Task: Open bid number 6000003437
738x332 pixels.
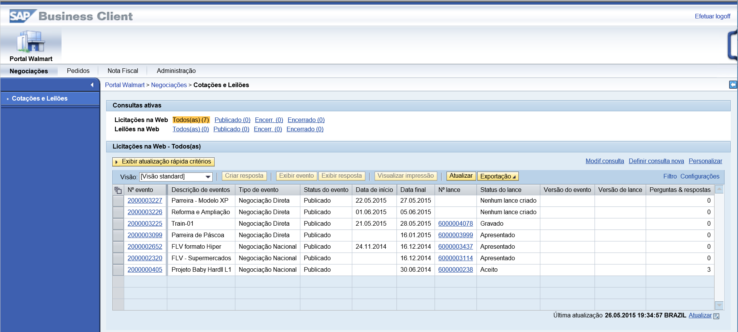Action: point(455,246)
